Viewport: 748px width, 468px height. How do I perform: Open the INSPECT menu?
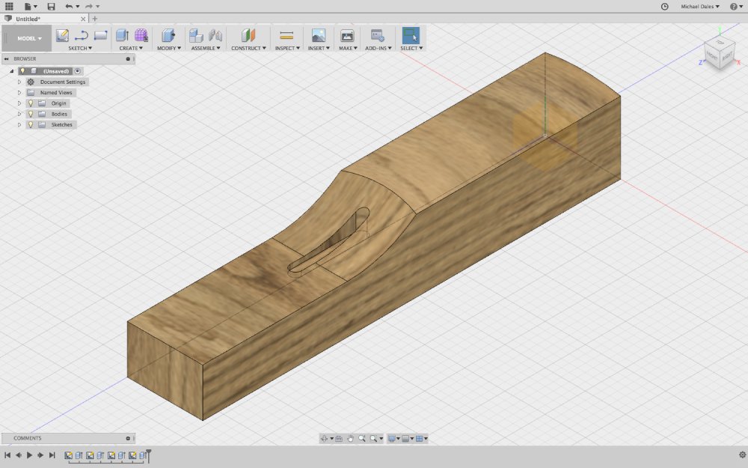tap(287, 48)
